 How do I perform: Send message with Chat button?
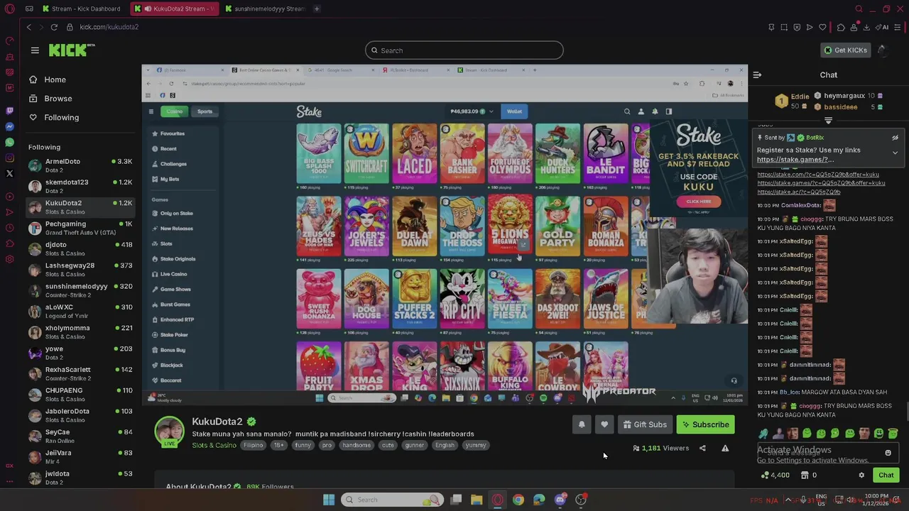coord(886,476)
